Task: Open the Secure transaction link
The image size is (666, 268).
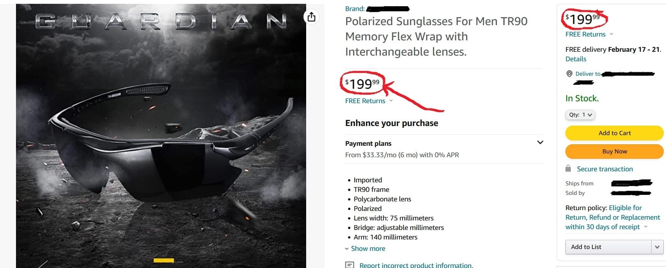Action: pos(605,169)
